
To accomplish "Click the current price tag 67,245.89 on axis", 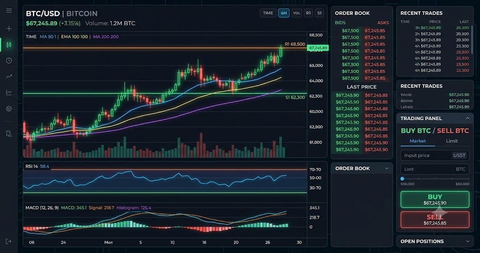I will pyautogui.click(x=318, y=48).
